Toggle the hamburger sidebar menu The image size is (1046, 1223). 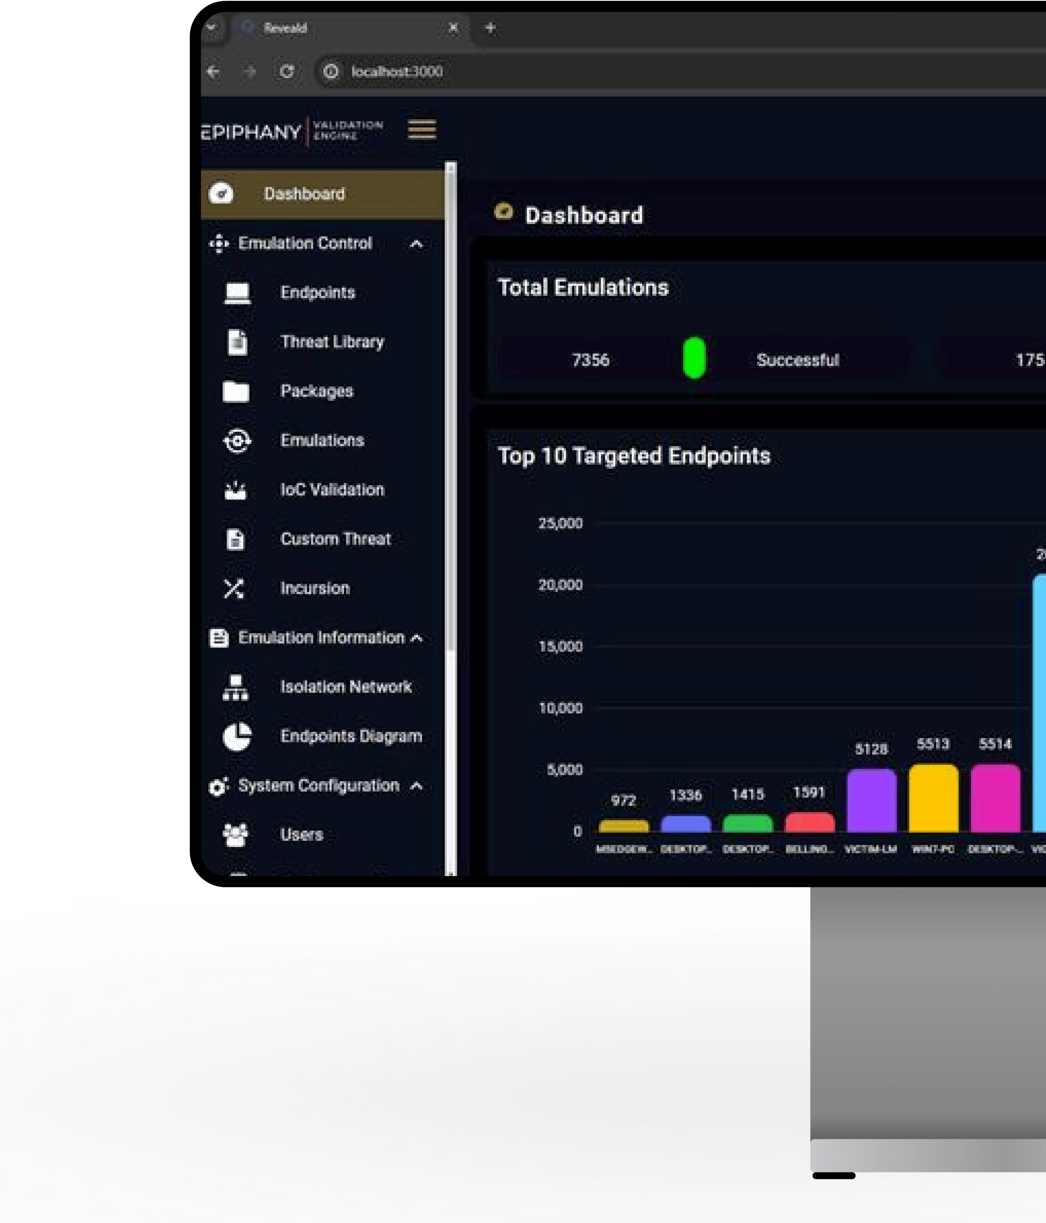click(422, 129)
